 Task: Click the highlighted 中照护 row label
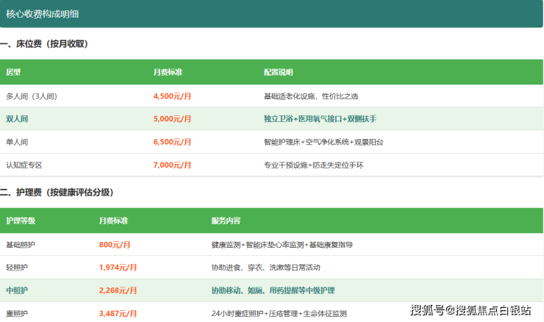point(17,290)
